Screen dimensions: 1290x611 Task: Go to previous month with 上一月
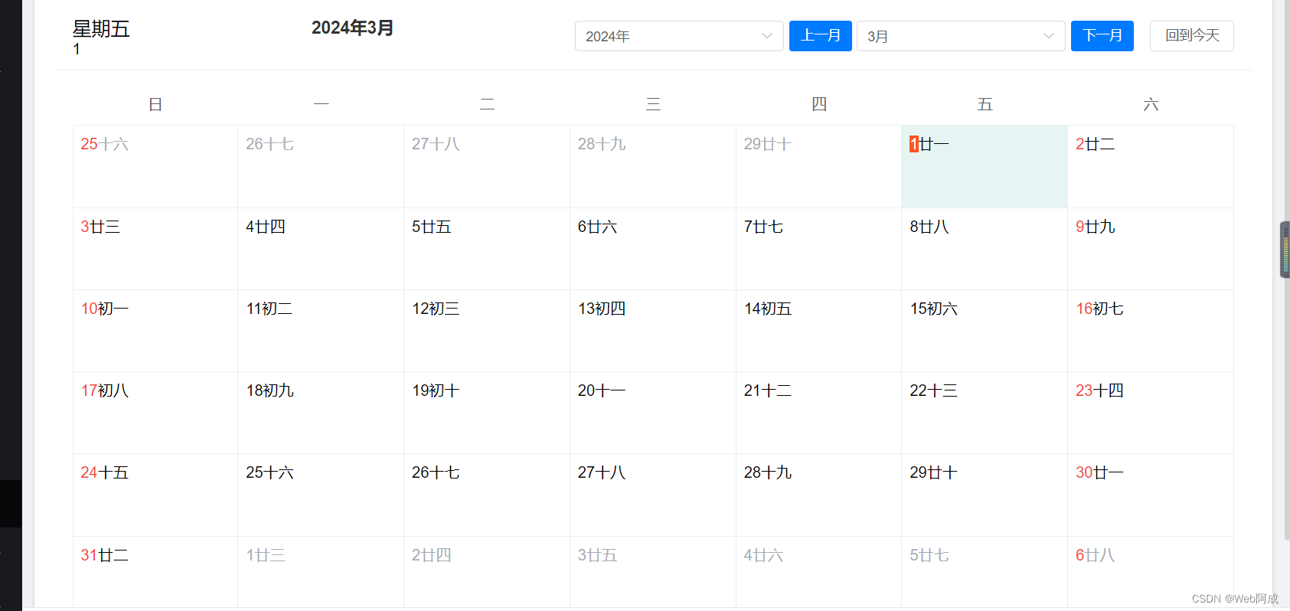tap(821, 36)
